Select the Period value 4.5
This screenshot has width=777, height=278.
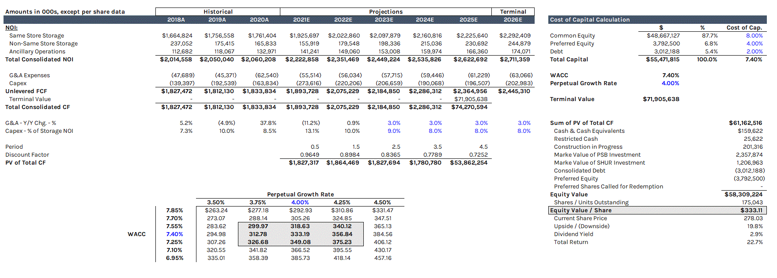[483, 147]
